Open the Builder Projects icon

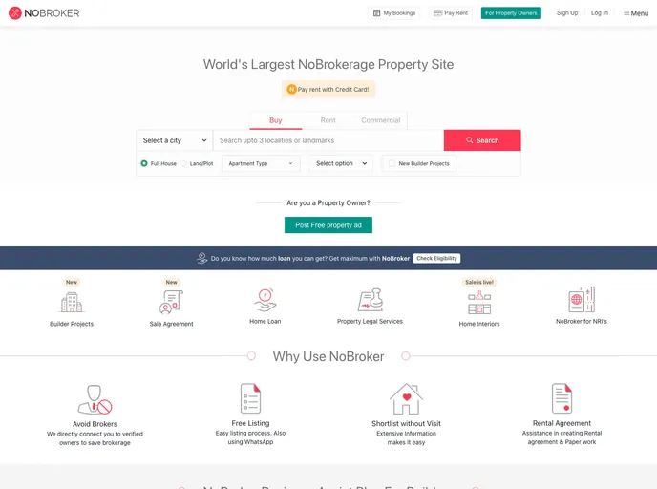(x=72, y=301)
